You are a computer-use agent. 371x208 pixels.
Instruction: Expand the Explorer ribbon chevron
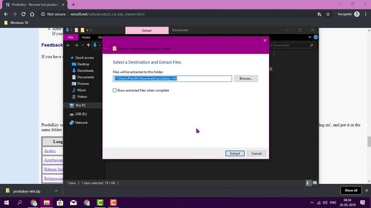310,37
